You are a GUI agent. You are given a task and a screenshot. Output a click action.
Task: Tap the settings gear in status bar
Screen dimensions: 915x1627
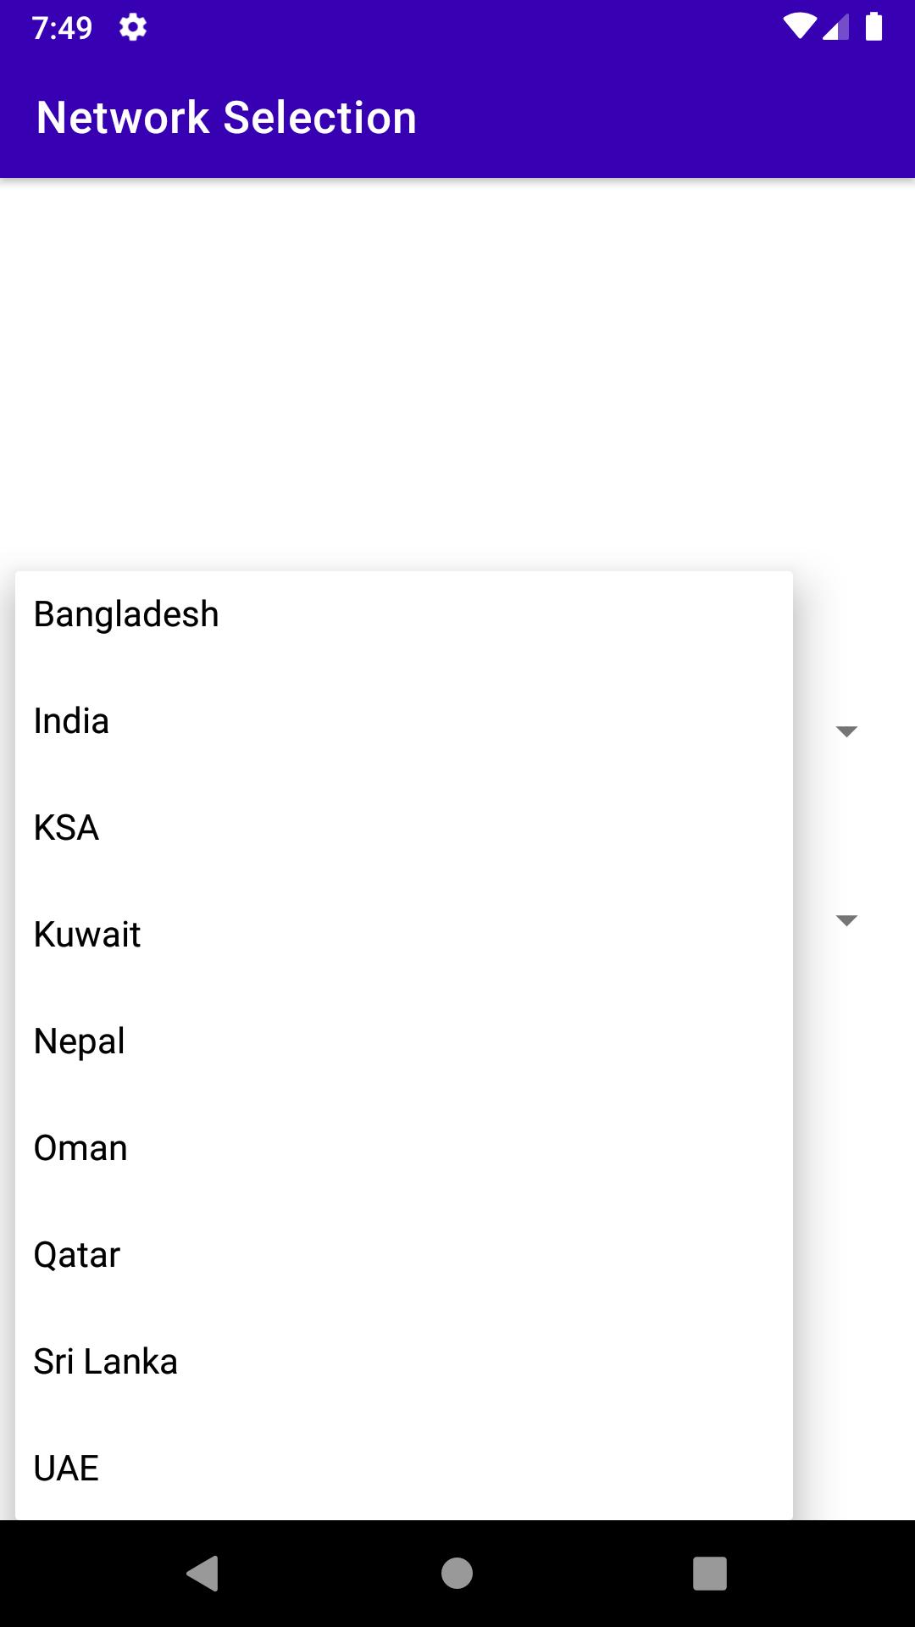(133, 27)
